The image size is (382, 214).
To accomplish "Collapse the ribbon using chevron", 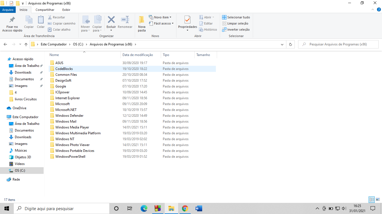I will pos(372,9).
